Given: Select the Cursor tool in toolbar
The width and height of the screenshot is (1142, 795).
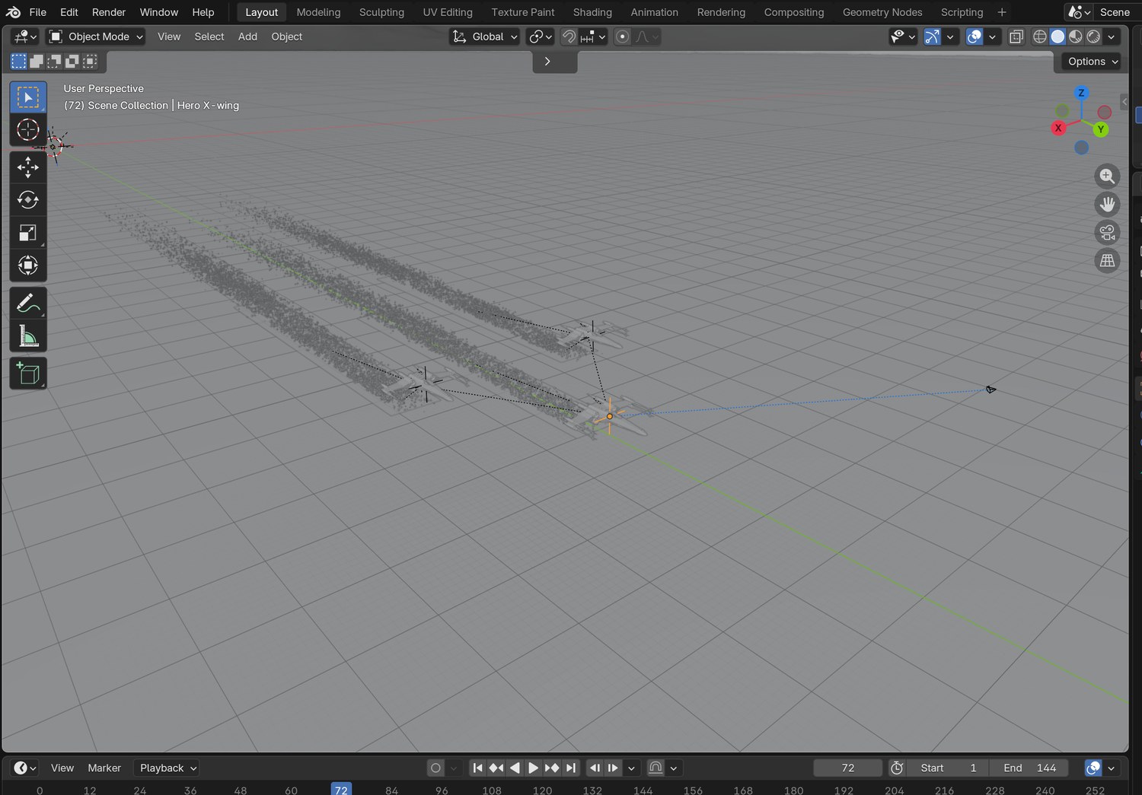Looking at the screenshot, I should coord(28,130).
